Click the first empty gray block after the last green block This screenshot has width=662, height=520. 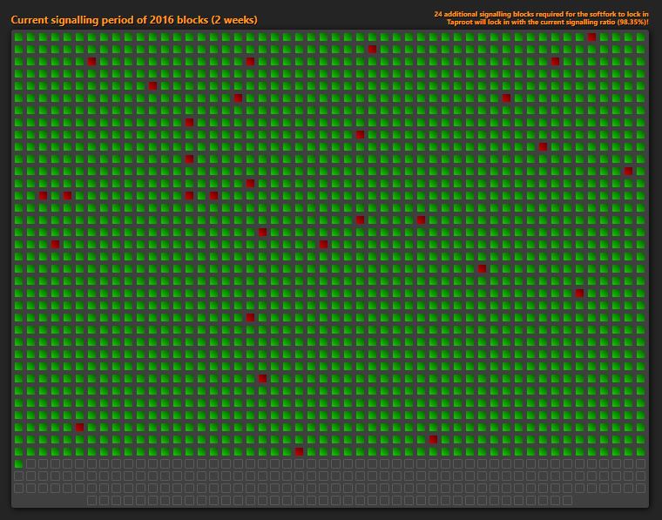pos(30,464)
